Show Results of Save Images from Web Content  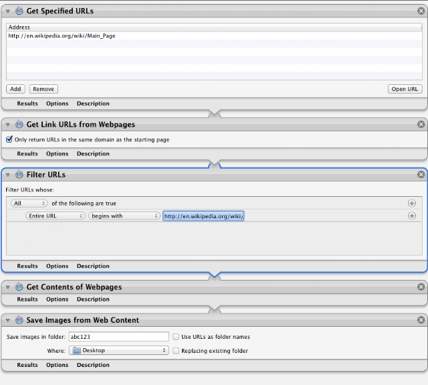coord(27,365)
